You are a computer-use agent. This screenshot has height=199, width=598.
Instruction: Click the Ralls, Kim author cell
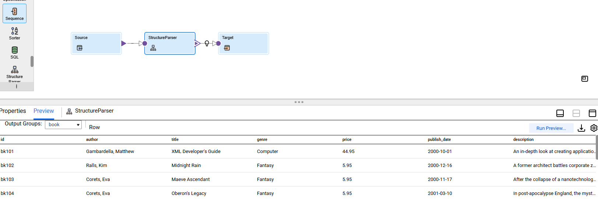pos(96,165)
